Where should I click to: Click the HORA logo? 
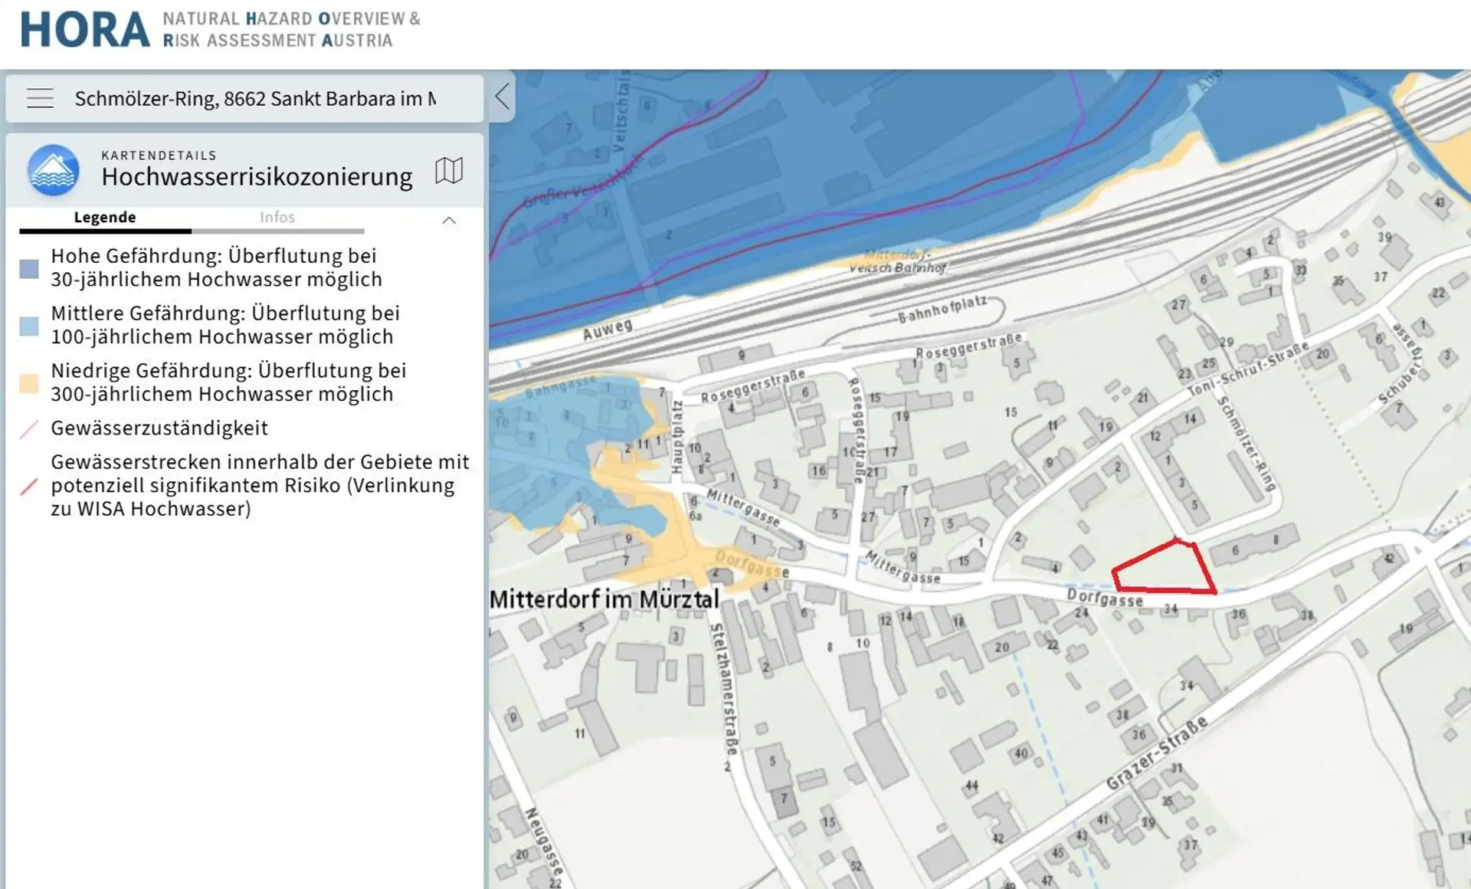(85, 31)
